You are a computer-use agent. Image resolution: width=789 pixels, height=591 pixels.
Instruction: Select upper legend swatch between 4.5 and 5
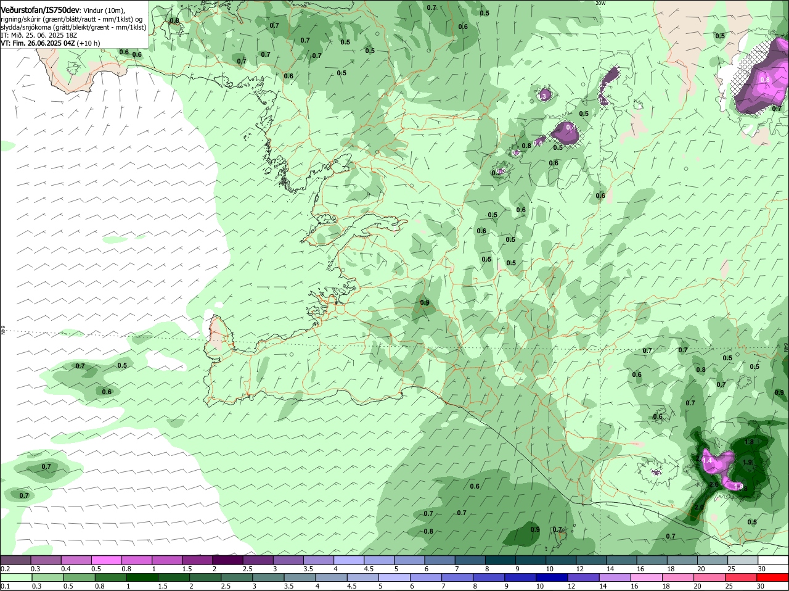click(379, 560)
